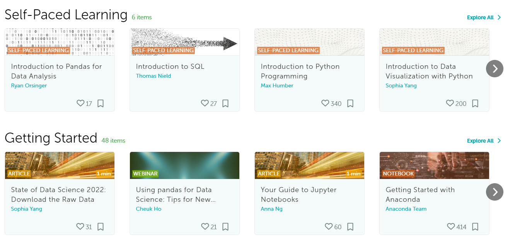Like the Your Guide to Jupyter Notebooks article

(x=329, y=227)
